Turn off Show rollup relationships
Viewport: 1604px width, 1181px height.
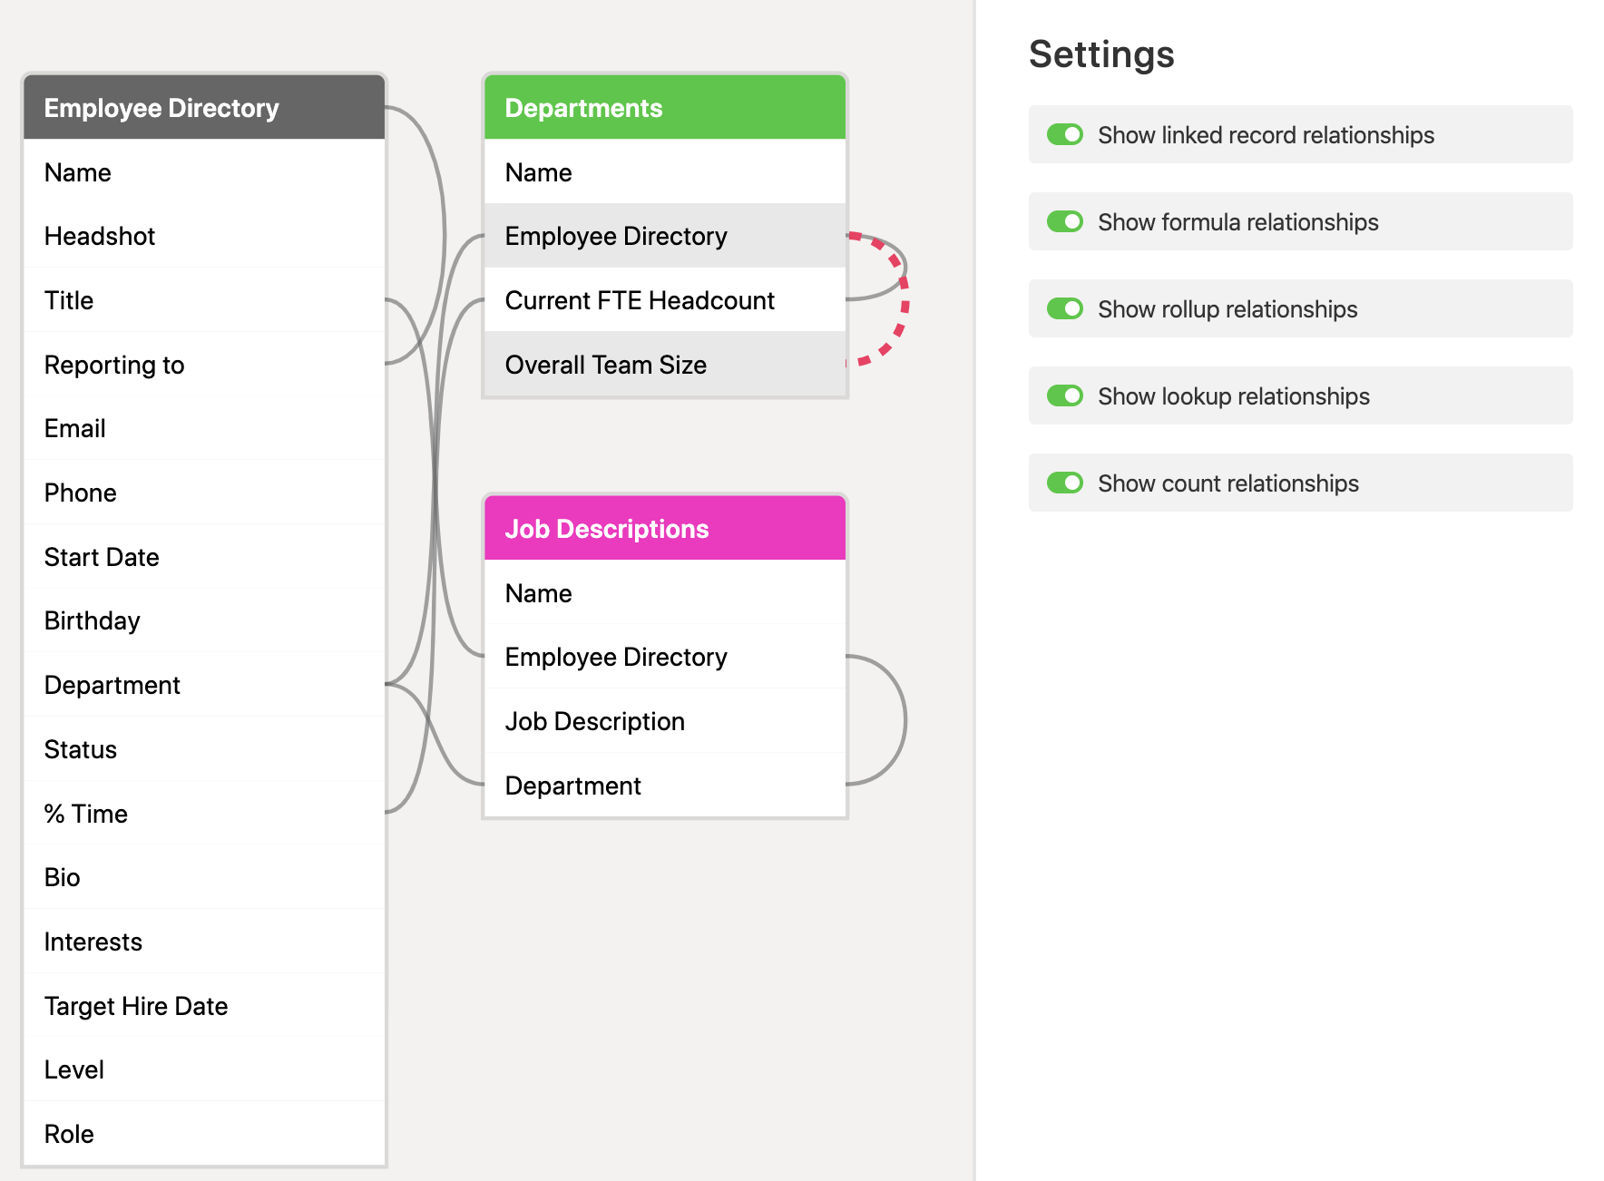click(x=1065, y=309)
